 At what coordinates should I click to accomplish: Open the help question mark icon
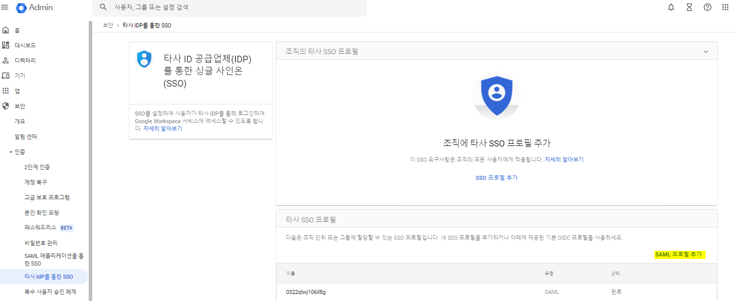[708, 7]
